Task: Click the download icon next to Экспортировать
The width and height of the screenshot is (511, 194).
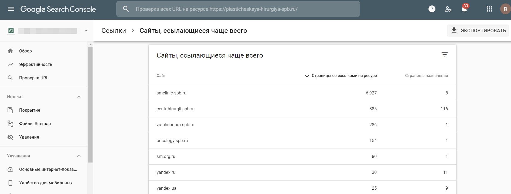Action: [454, 30]
